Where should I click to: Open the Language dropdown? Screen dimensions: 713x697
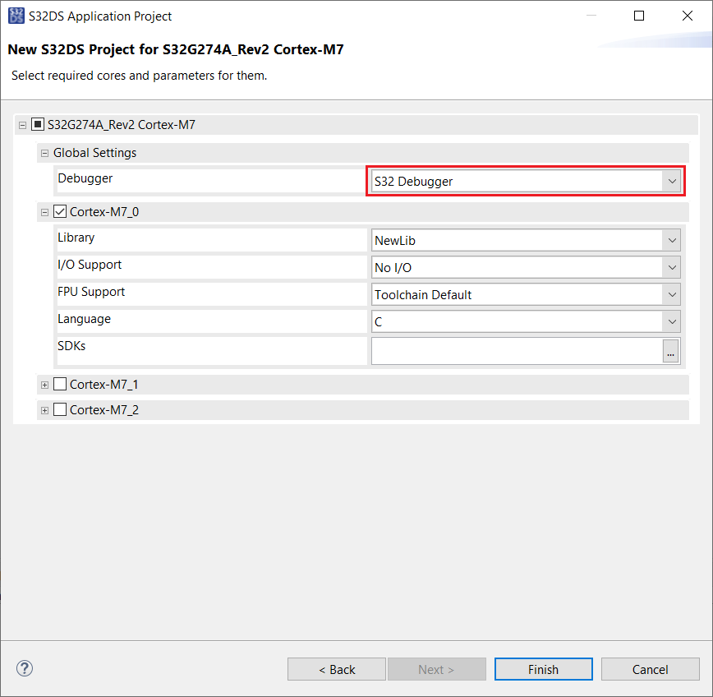526,321
